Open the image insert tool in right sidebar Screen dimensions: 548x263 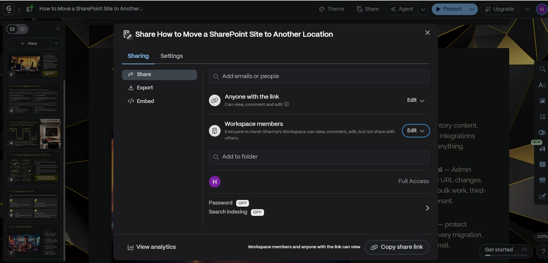pyautogui.click(x=542, y=101)
